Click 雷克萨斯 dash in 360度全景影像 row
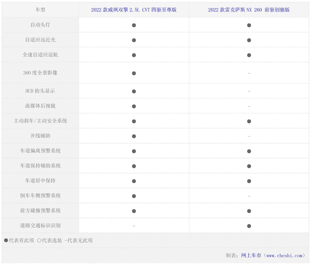The width and height of the screenshot is (311, 265). (249, 73)
